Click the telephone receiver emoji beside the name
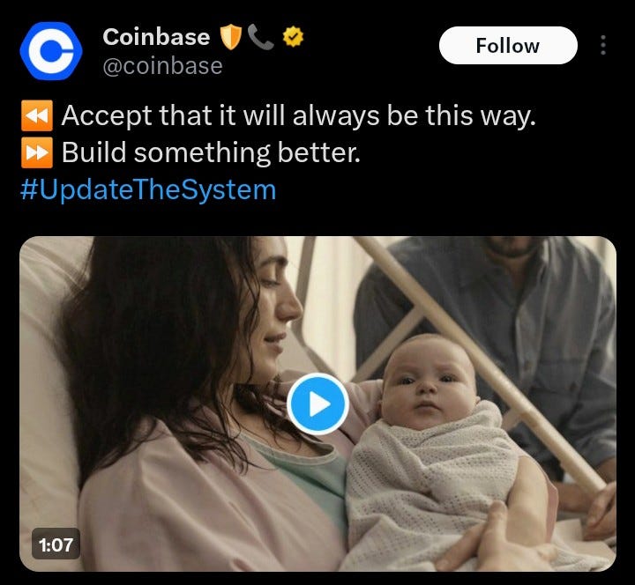The height and width of the screenshot is (585, 635). point(261,36)
